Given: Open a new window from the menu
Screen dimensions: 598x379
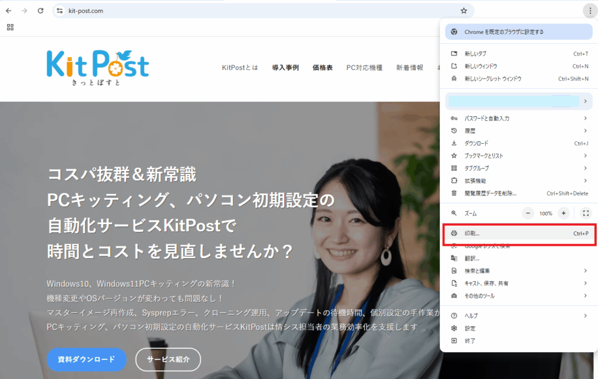Looking at the screenshot, I should [x=519, y=67].
